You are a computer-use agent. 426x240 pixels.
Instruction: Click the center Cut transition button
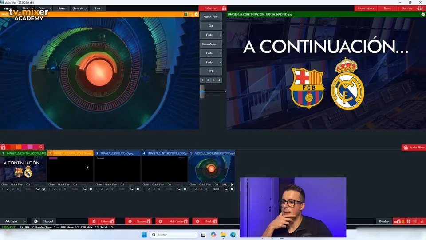click(x=211, y=26)
